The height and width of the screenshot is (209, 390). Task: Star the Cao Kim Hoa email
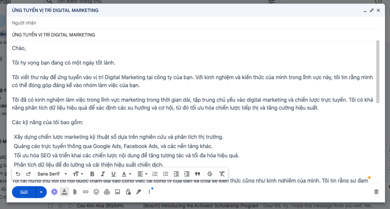tap(60, 206)
